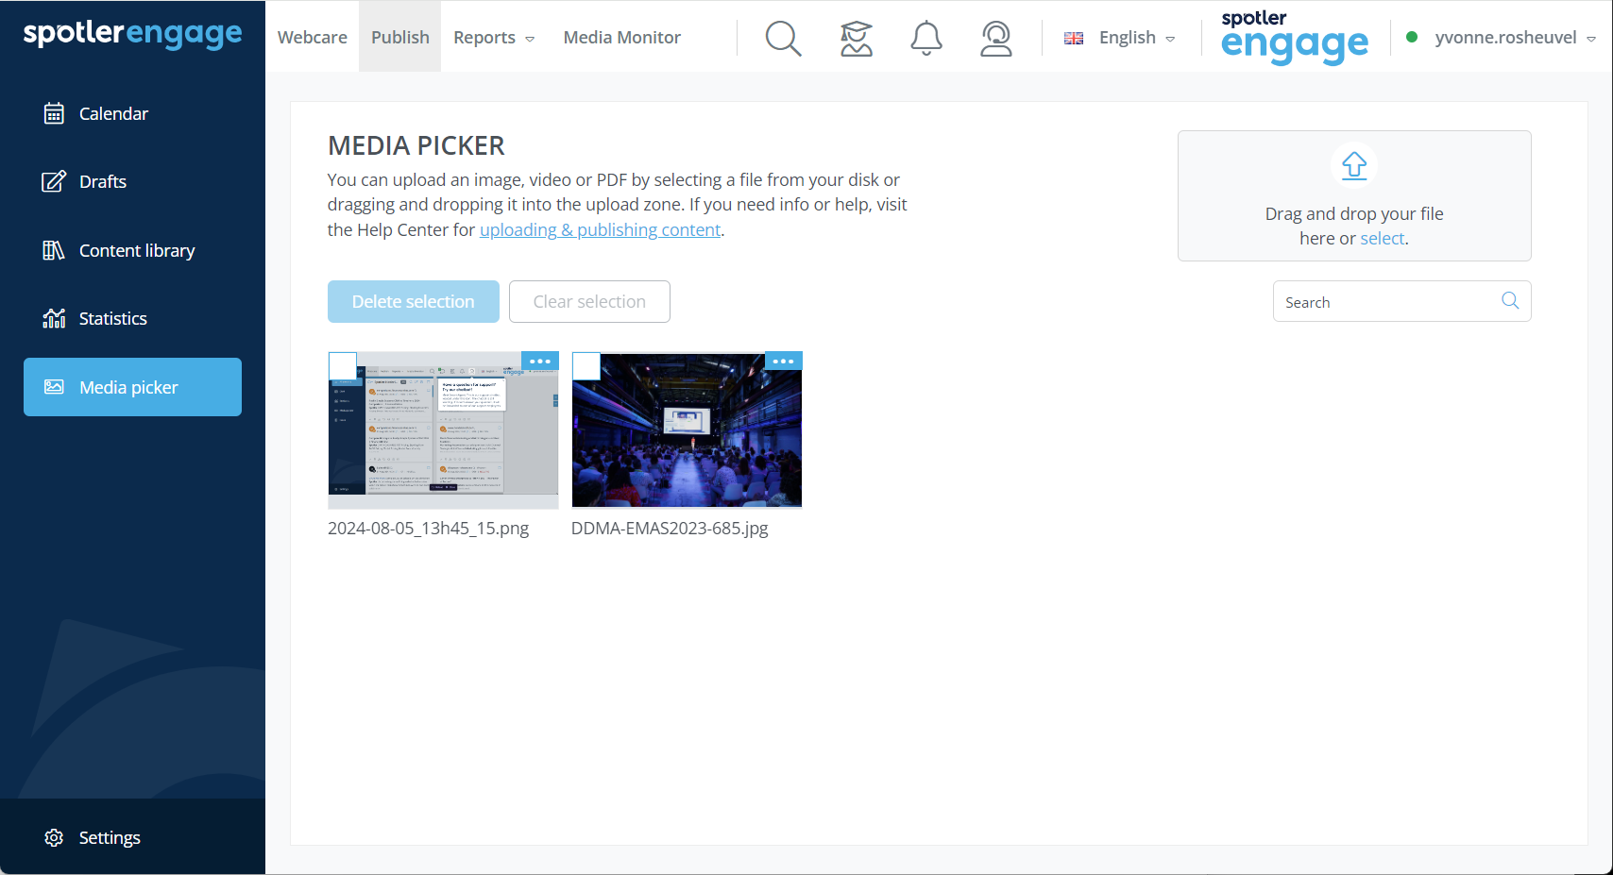1613x875 pixels.
Task: Go to the Publish tab
Action: tap(400, 37)
